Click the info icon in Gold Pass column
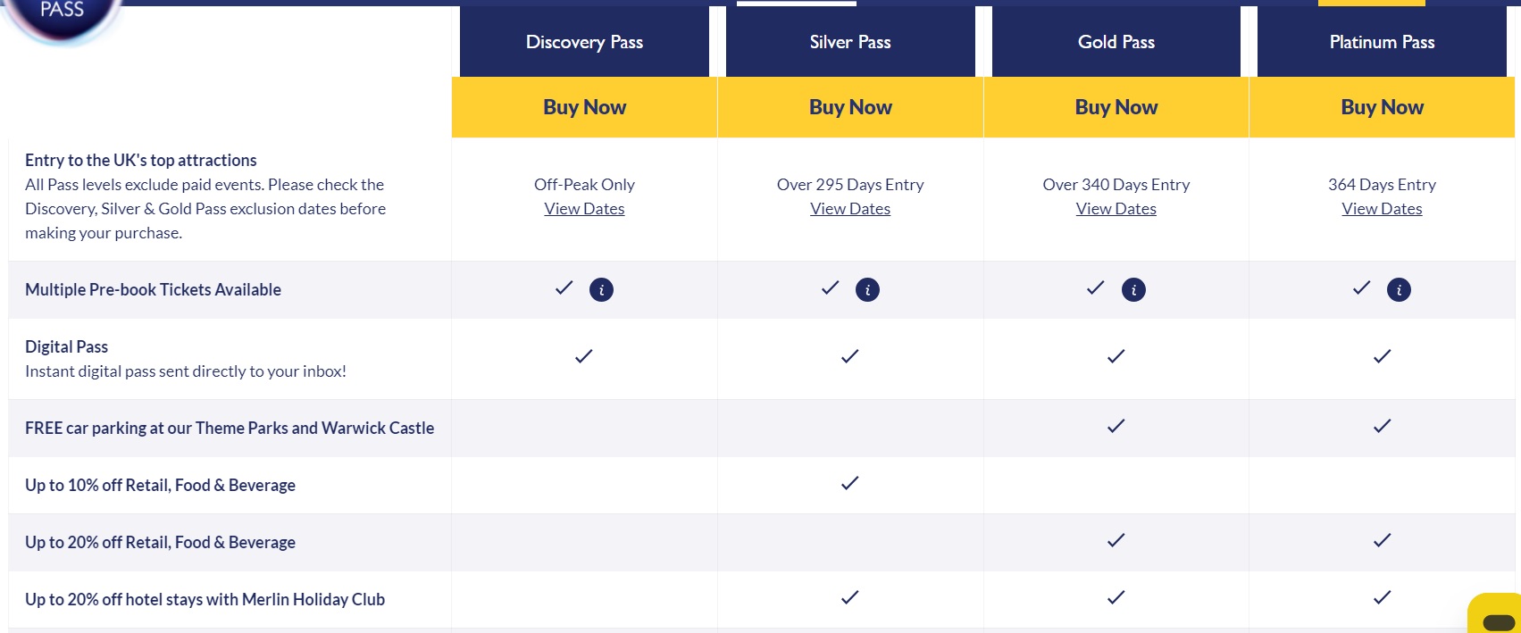 click(x=1133, y=290)
